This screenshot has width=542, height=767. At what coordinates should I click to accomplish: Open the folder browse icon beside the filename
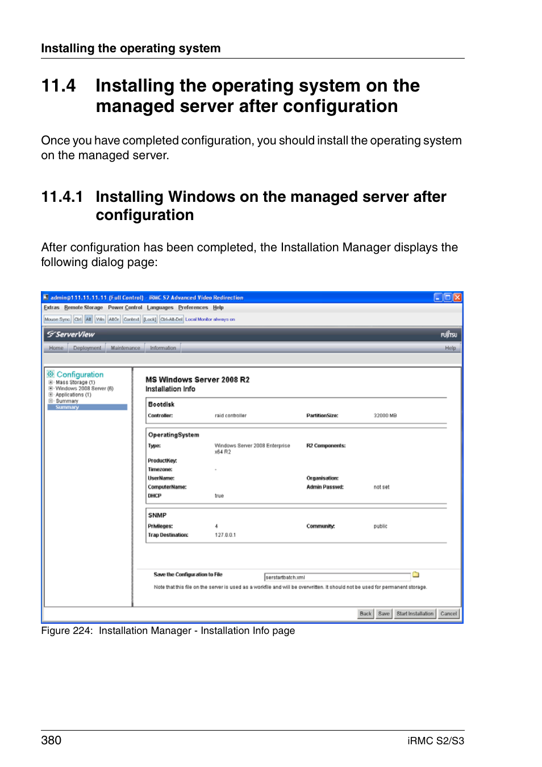pyautogui.click(x=416, y=575)
